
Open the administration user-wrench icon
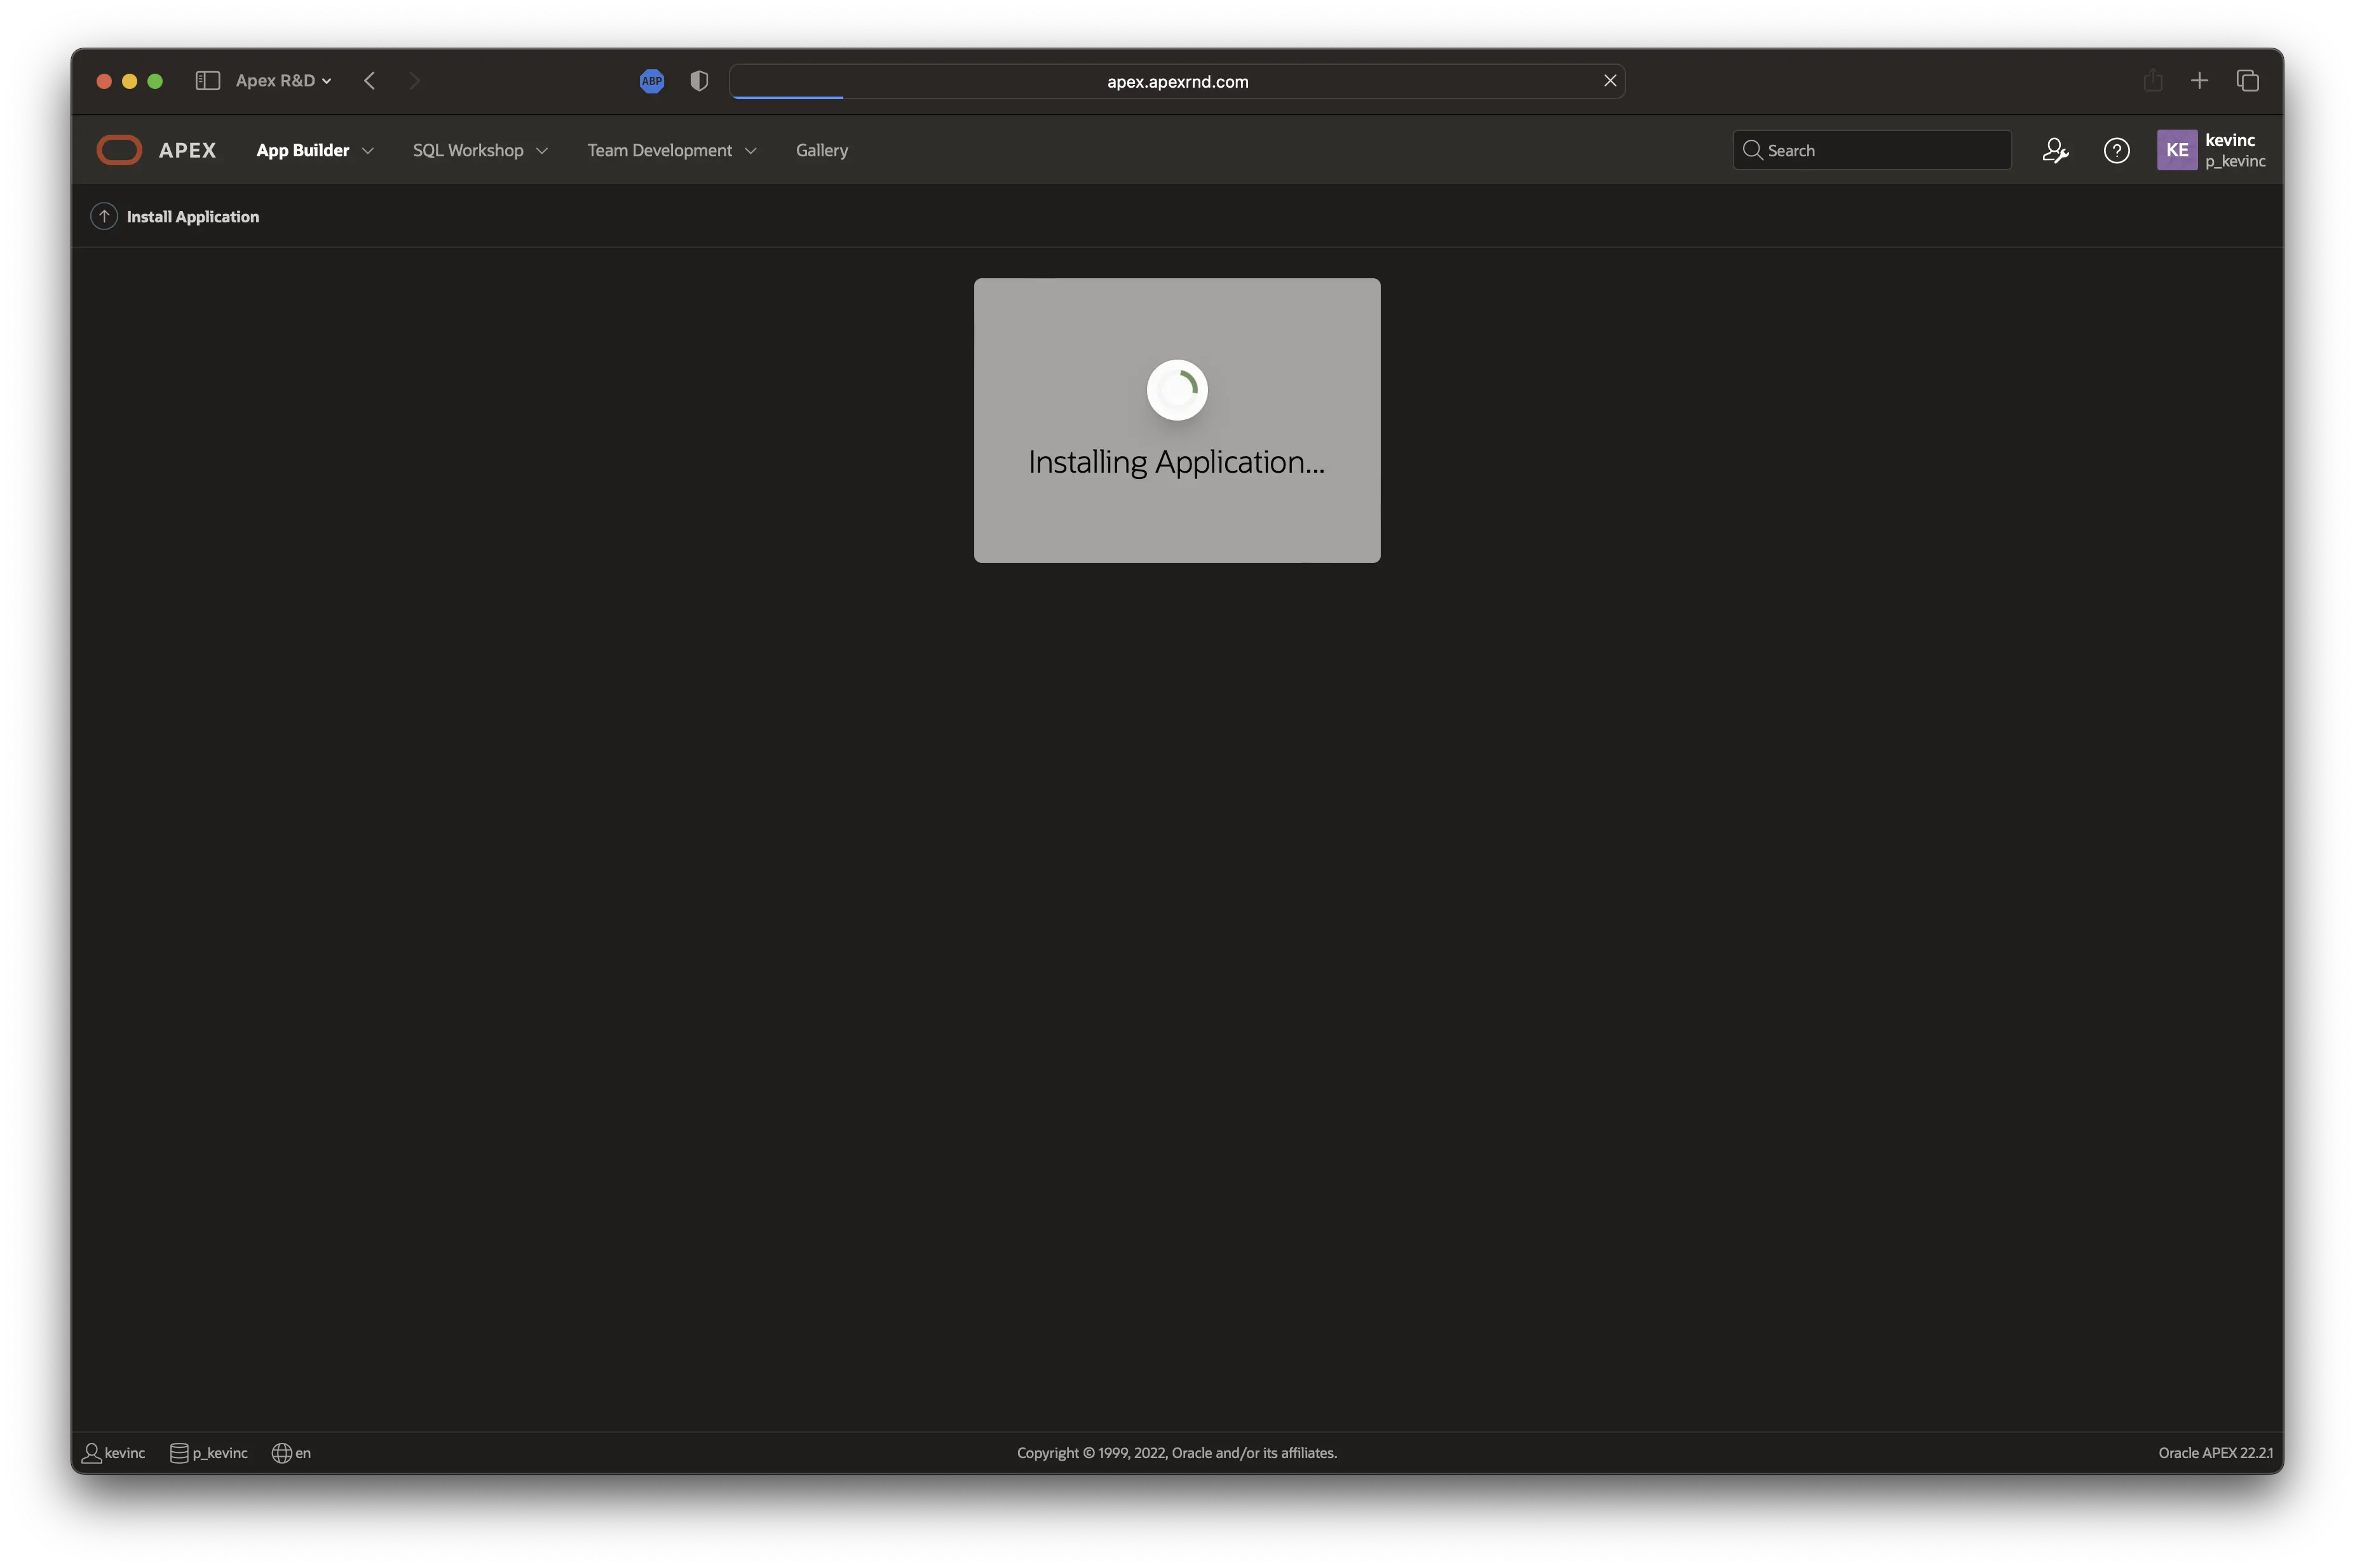pos(2055,150)
